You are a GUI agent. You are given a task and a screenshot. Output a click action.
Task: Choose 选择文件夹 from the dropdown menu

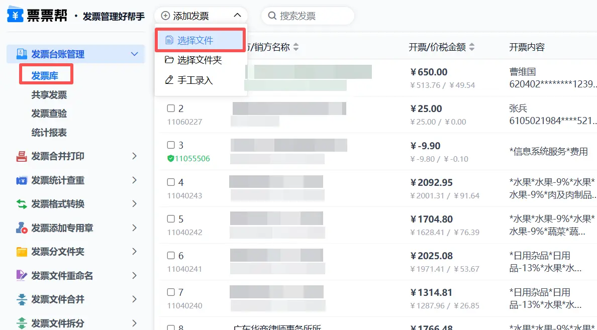200,60
